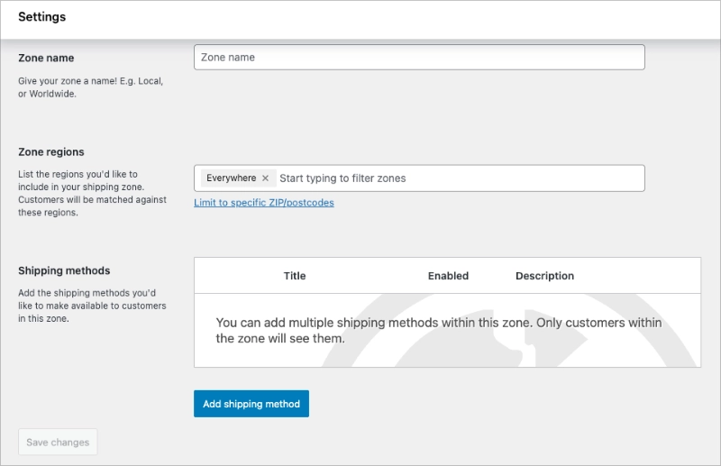721x466 pixels.
Task: Select the Enabled column header
Action: point(448,276)
